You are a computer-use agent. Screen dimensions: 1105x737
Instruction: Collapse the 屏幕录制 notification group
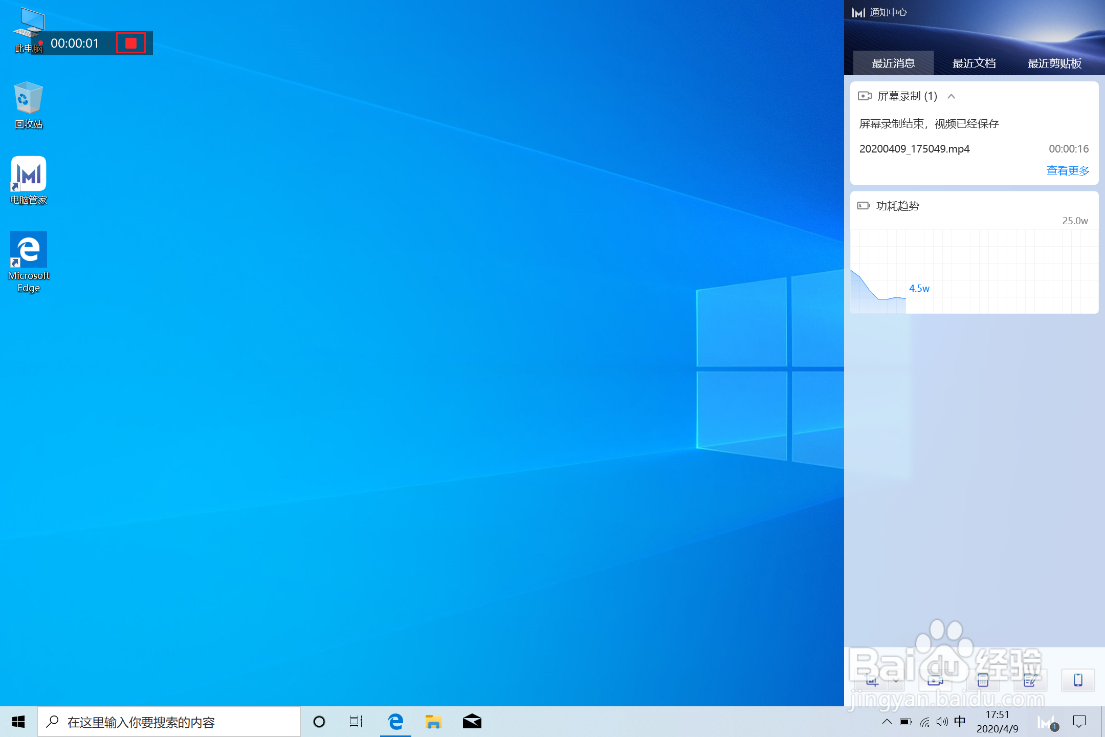pyautogui.click(x=951, y=96)
